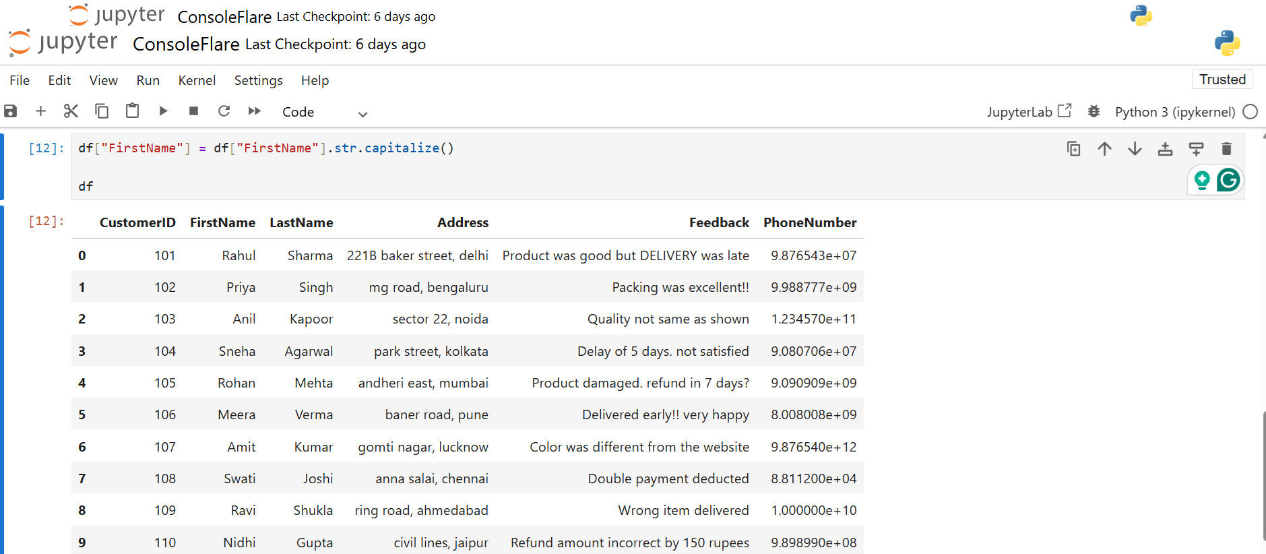This screenshot has height=554, width=1266.
Task: Restart the kernel with the circular arrow icon
Action: [x=224, y=111]
